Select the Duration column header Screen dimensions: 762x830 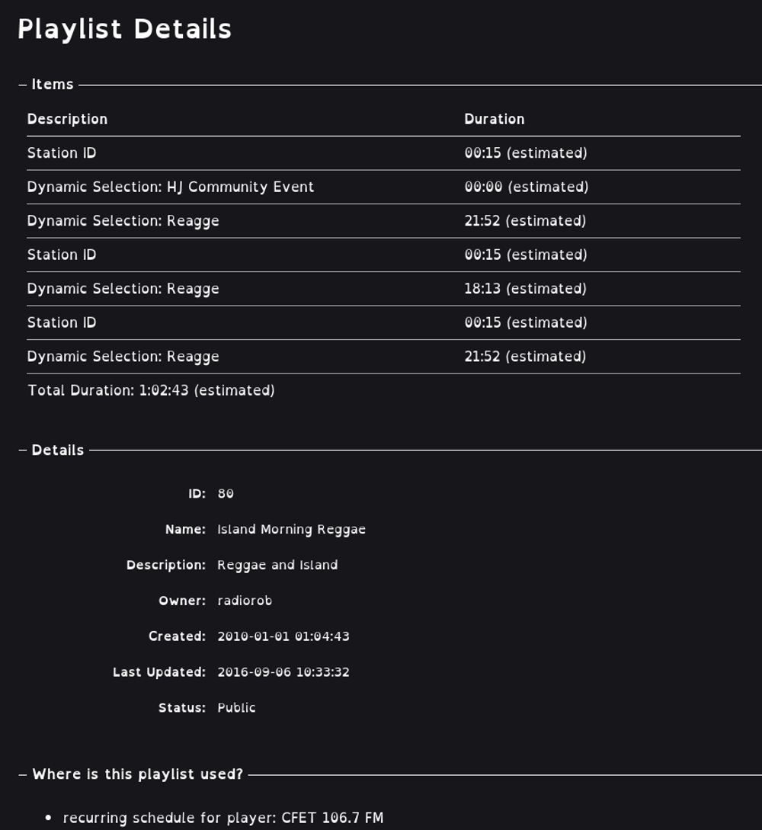pyautogui.click(x=495, y=119)
